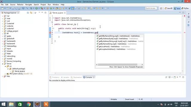Click the Debug bug icon in toolbar

point(31,8)
